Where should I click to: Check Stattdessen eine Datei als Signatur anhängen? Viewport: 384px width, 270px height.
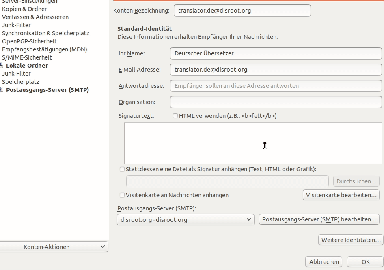click(122, 169)
